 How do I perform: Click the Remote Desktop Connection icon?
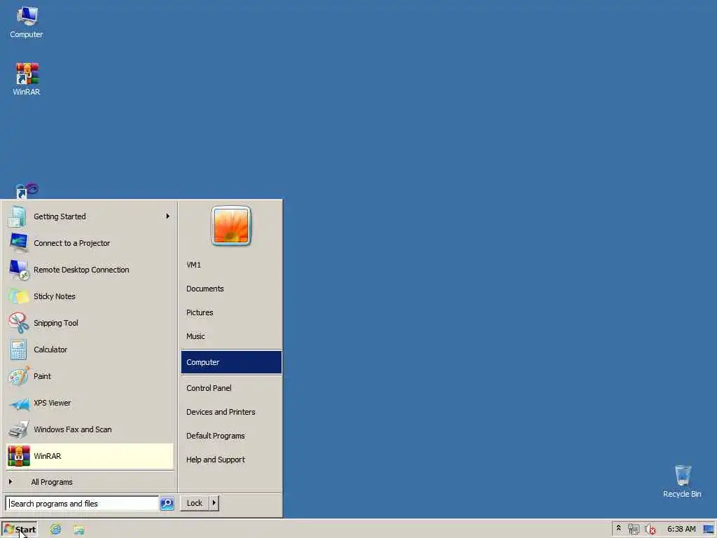19,270
